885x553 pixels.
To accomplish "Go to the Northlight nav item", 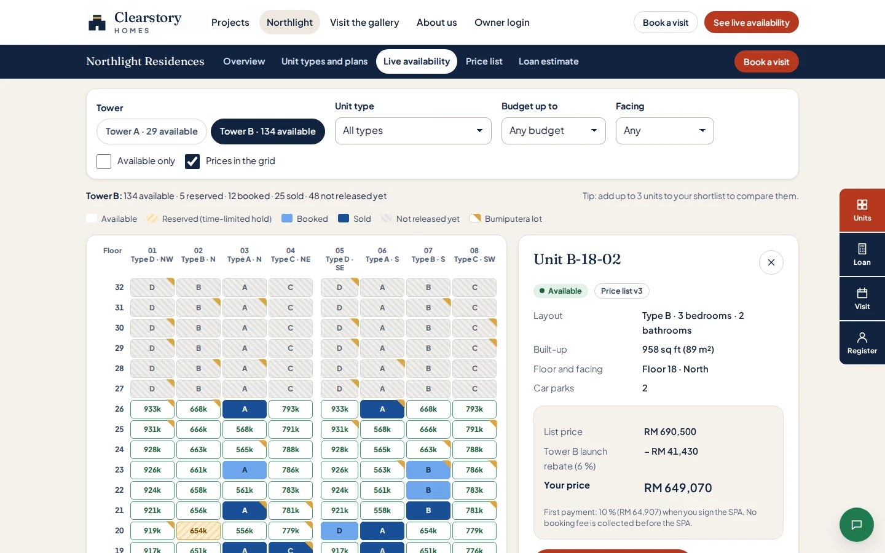I will click(x=289, y=22).
